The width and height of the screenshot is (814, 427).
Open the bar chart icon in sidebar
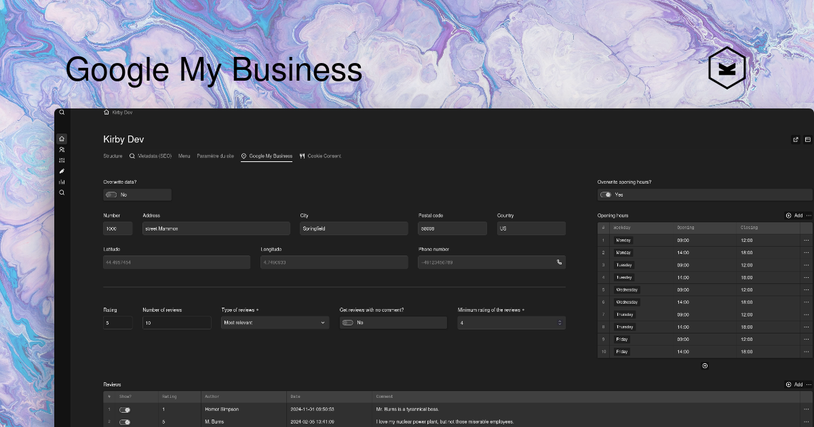tap(62, 182)
